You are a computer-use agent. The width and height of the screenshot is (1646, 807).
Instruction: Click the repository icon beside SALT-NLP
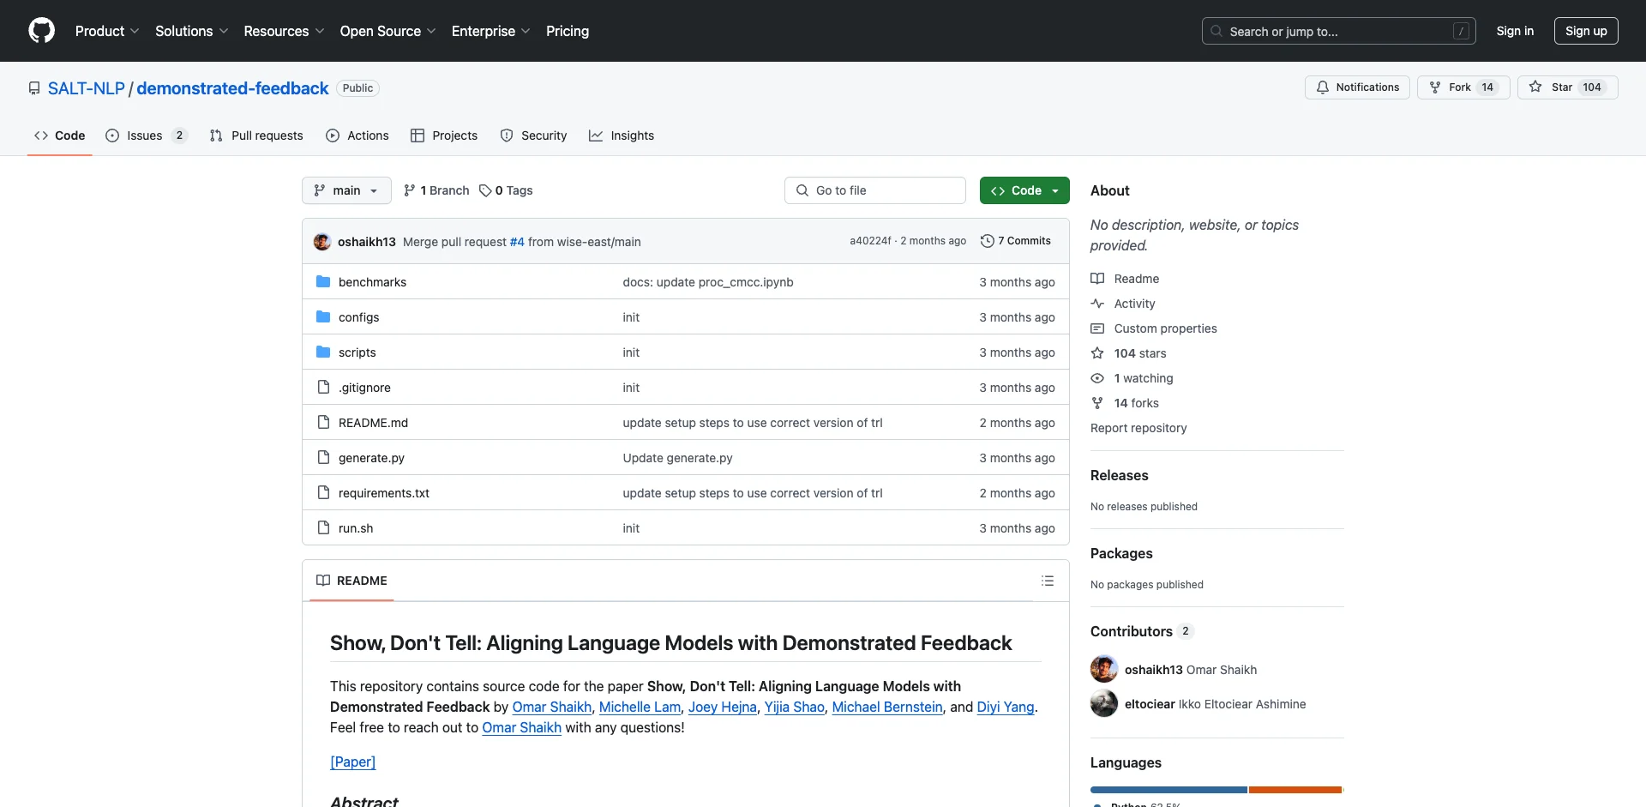pyautogui.click(x=34, y=88)
